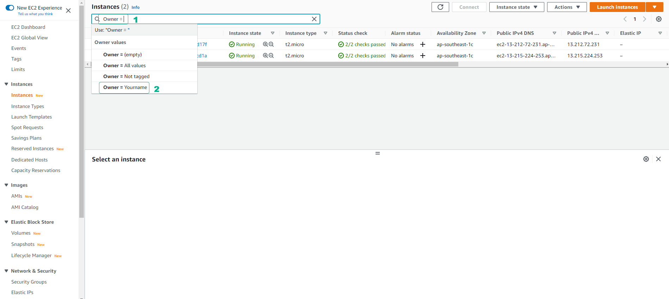
Task: Open Reserved Instances page
Action: click(x=32, y=148)
